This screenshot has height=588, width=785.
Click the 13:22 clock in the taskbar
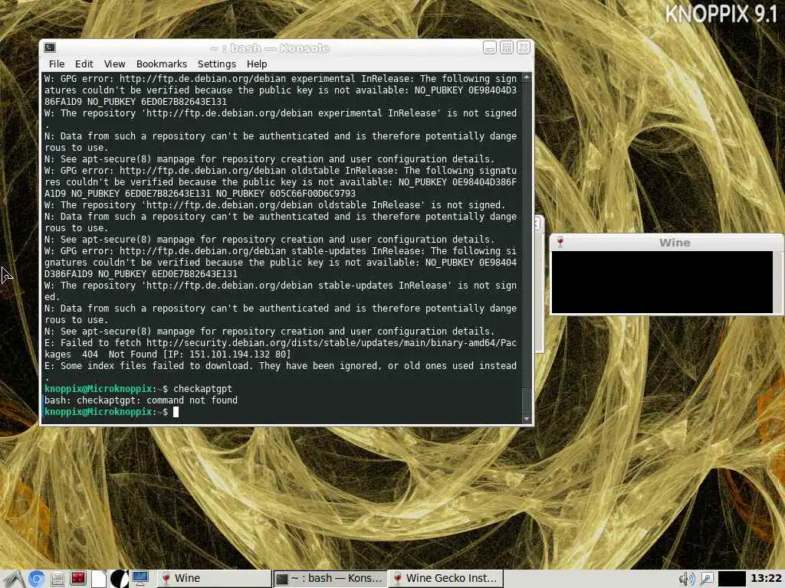pos(766,579)
